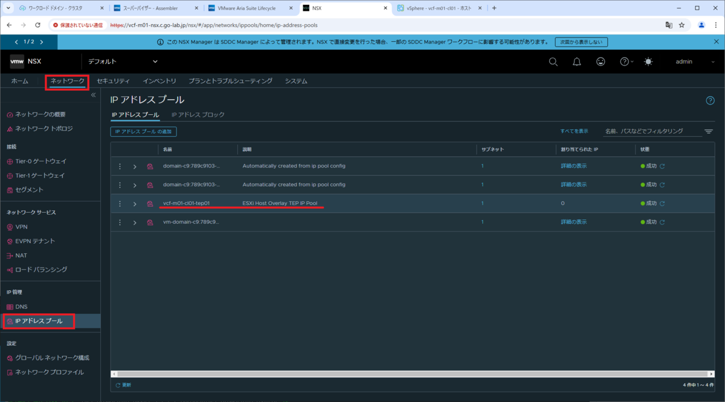
Task: Click the browser reload button
Action: (x=37, y=25)
